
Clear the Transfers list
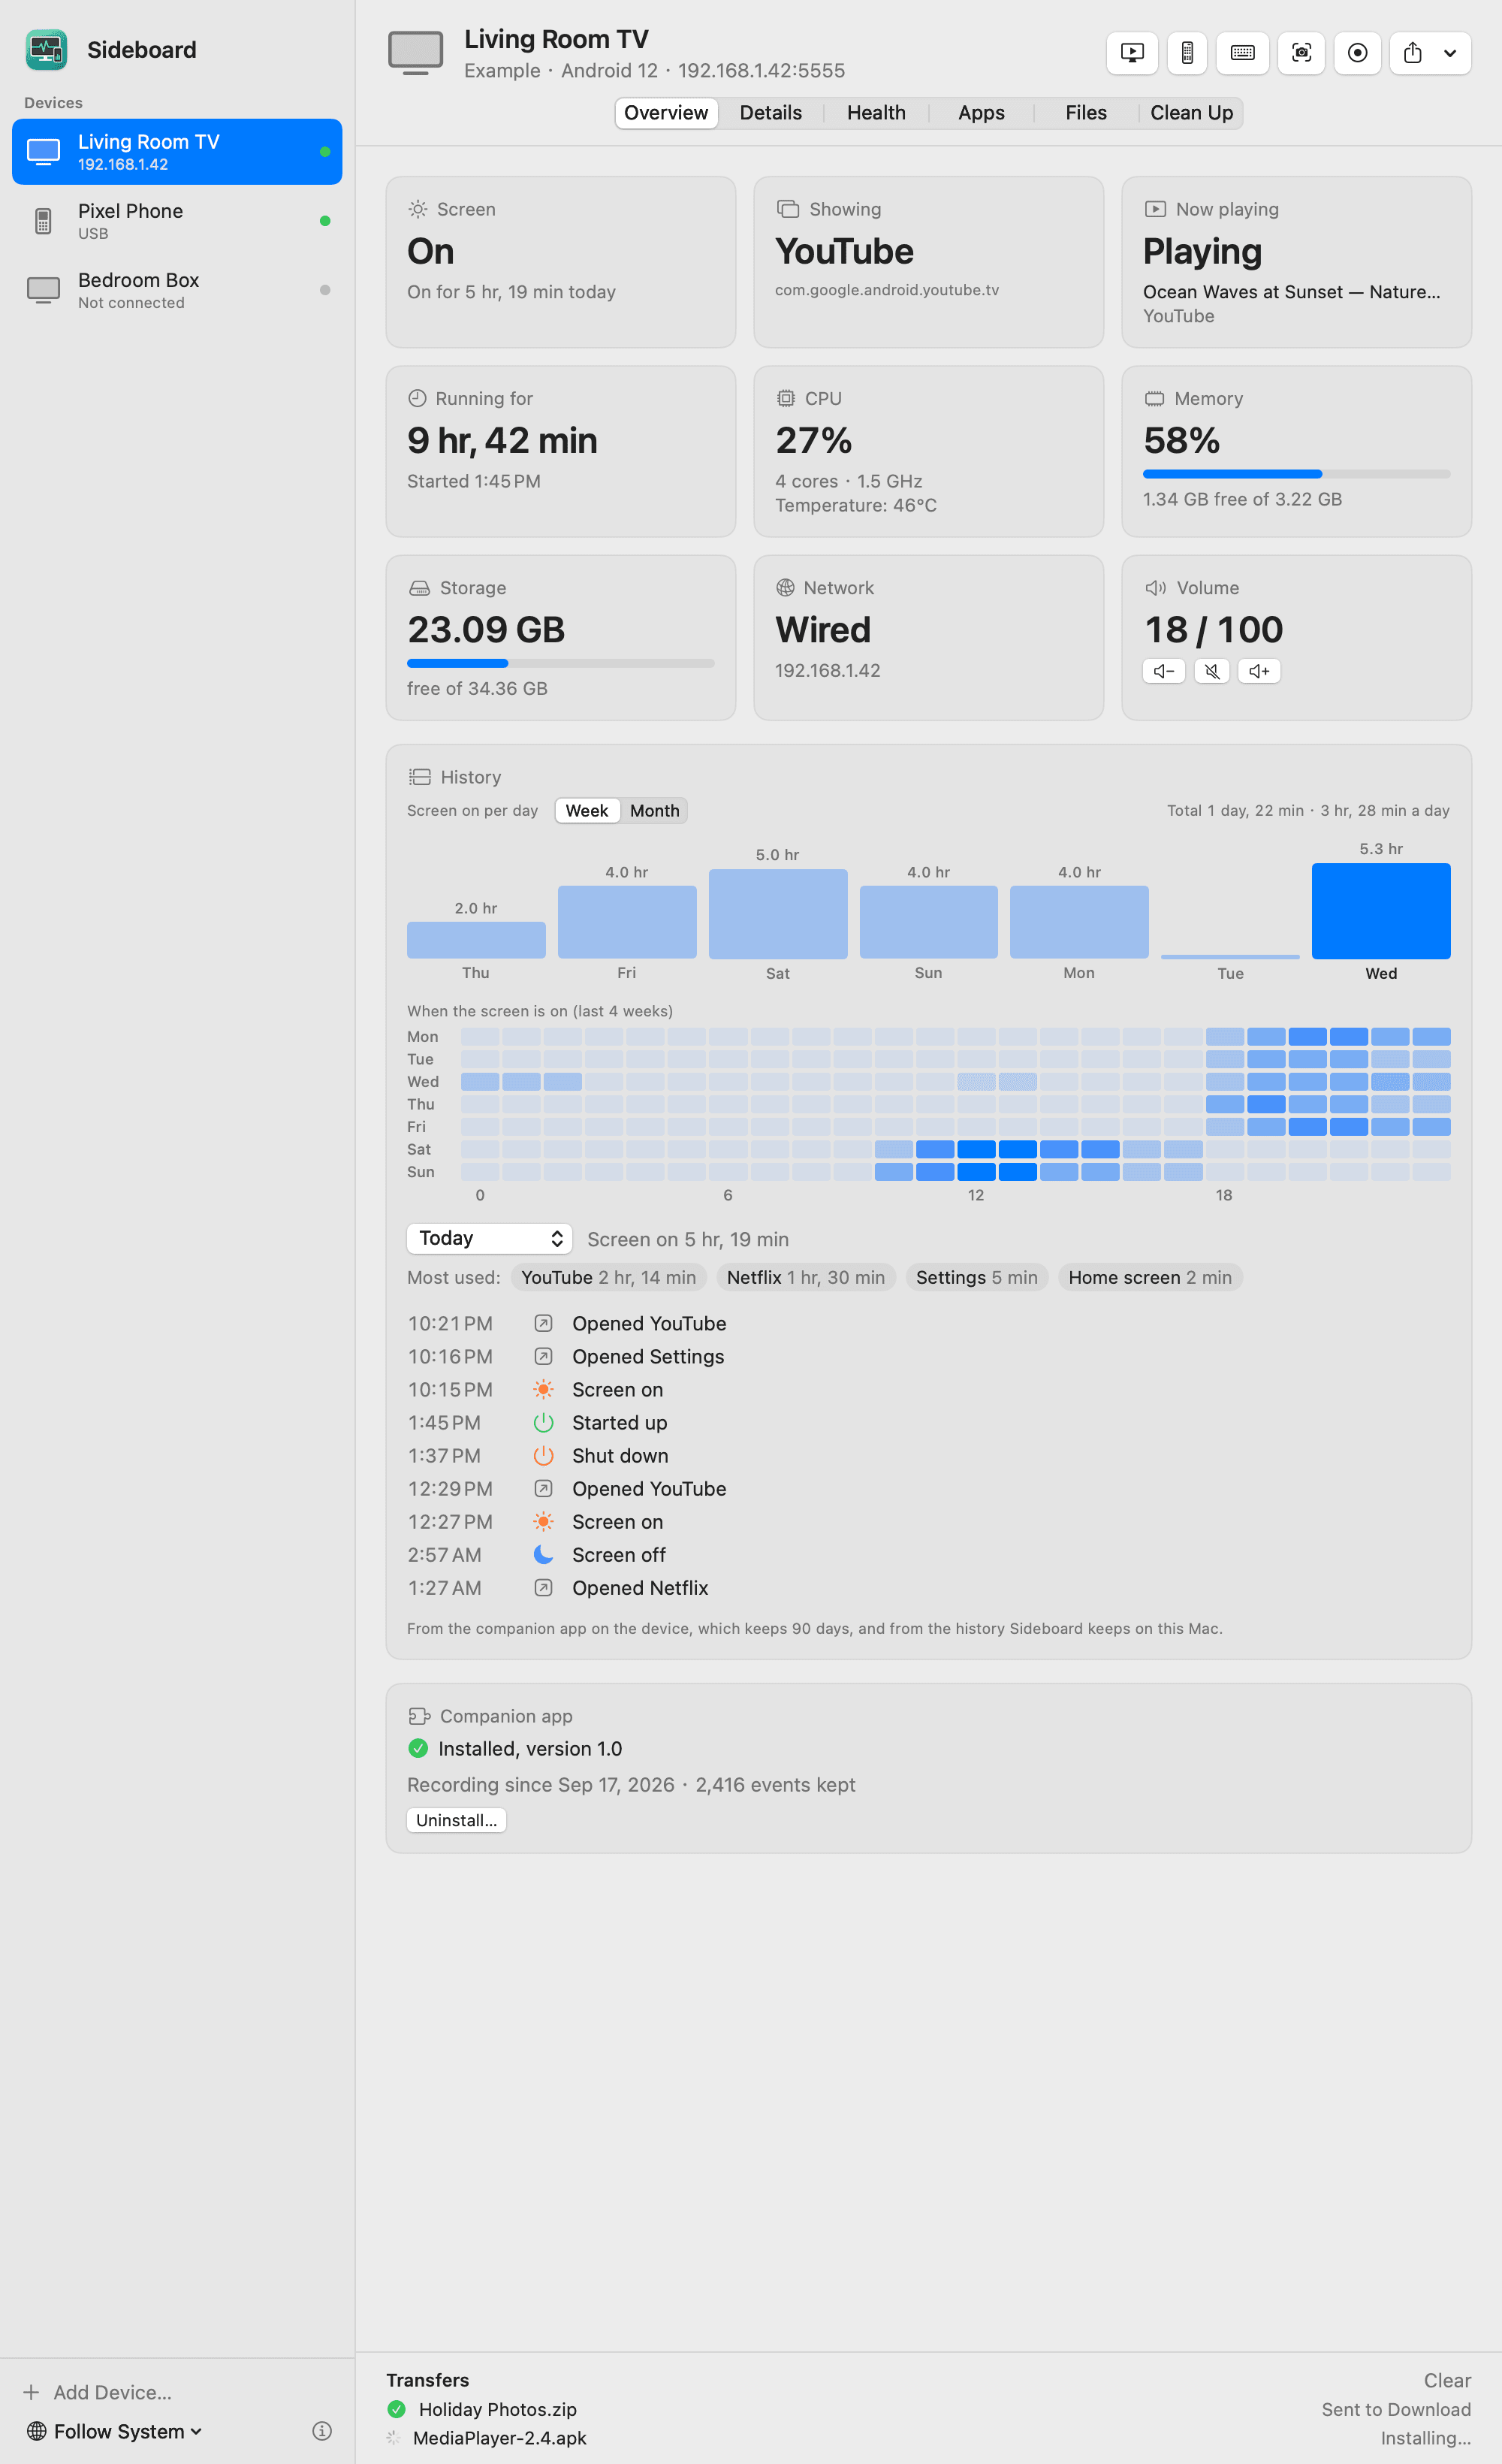click(x=1447, y=2380)
